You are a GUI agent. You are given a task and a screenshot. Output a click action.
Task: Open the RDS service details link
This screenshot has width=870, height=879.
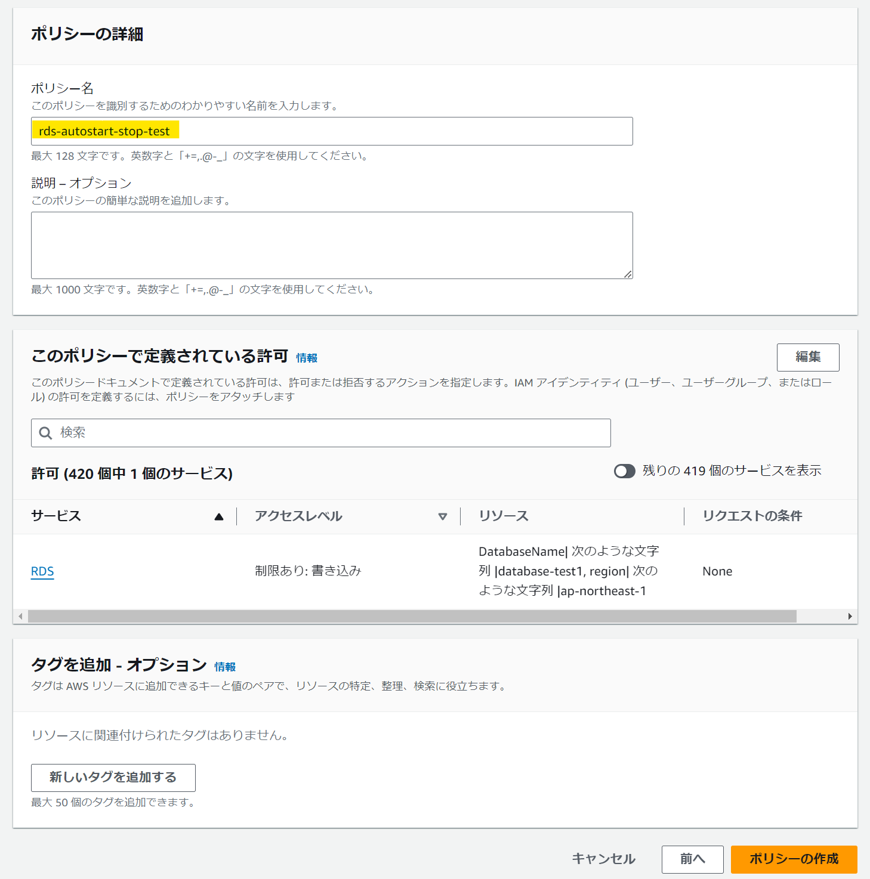(42, 571)
